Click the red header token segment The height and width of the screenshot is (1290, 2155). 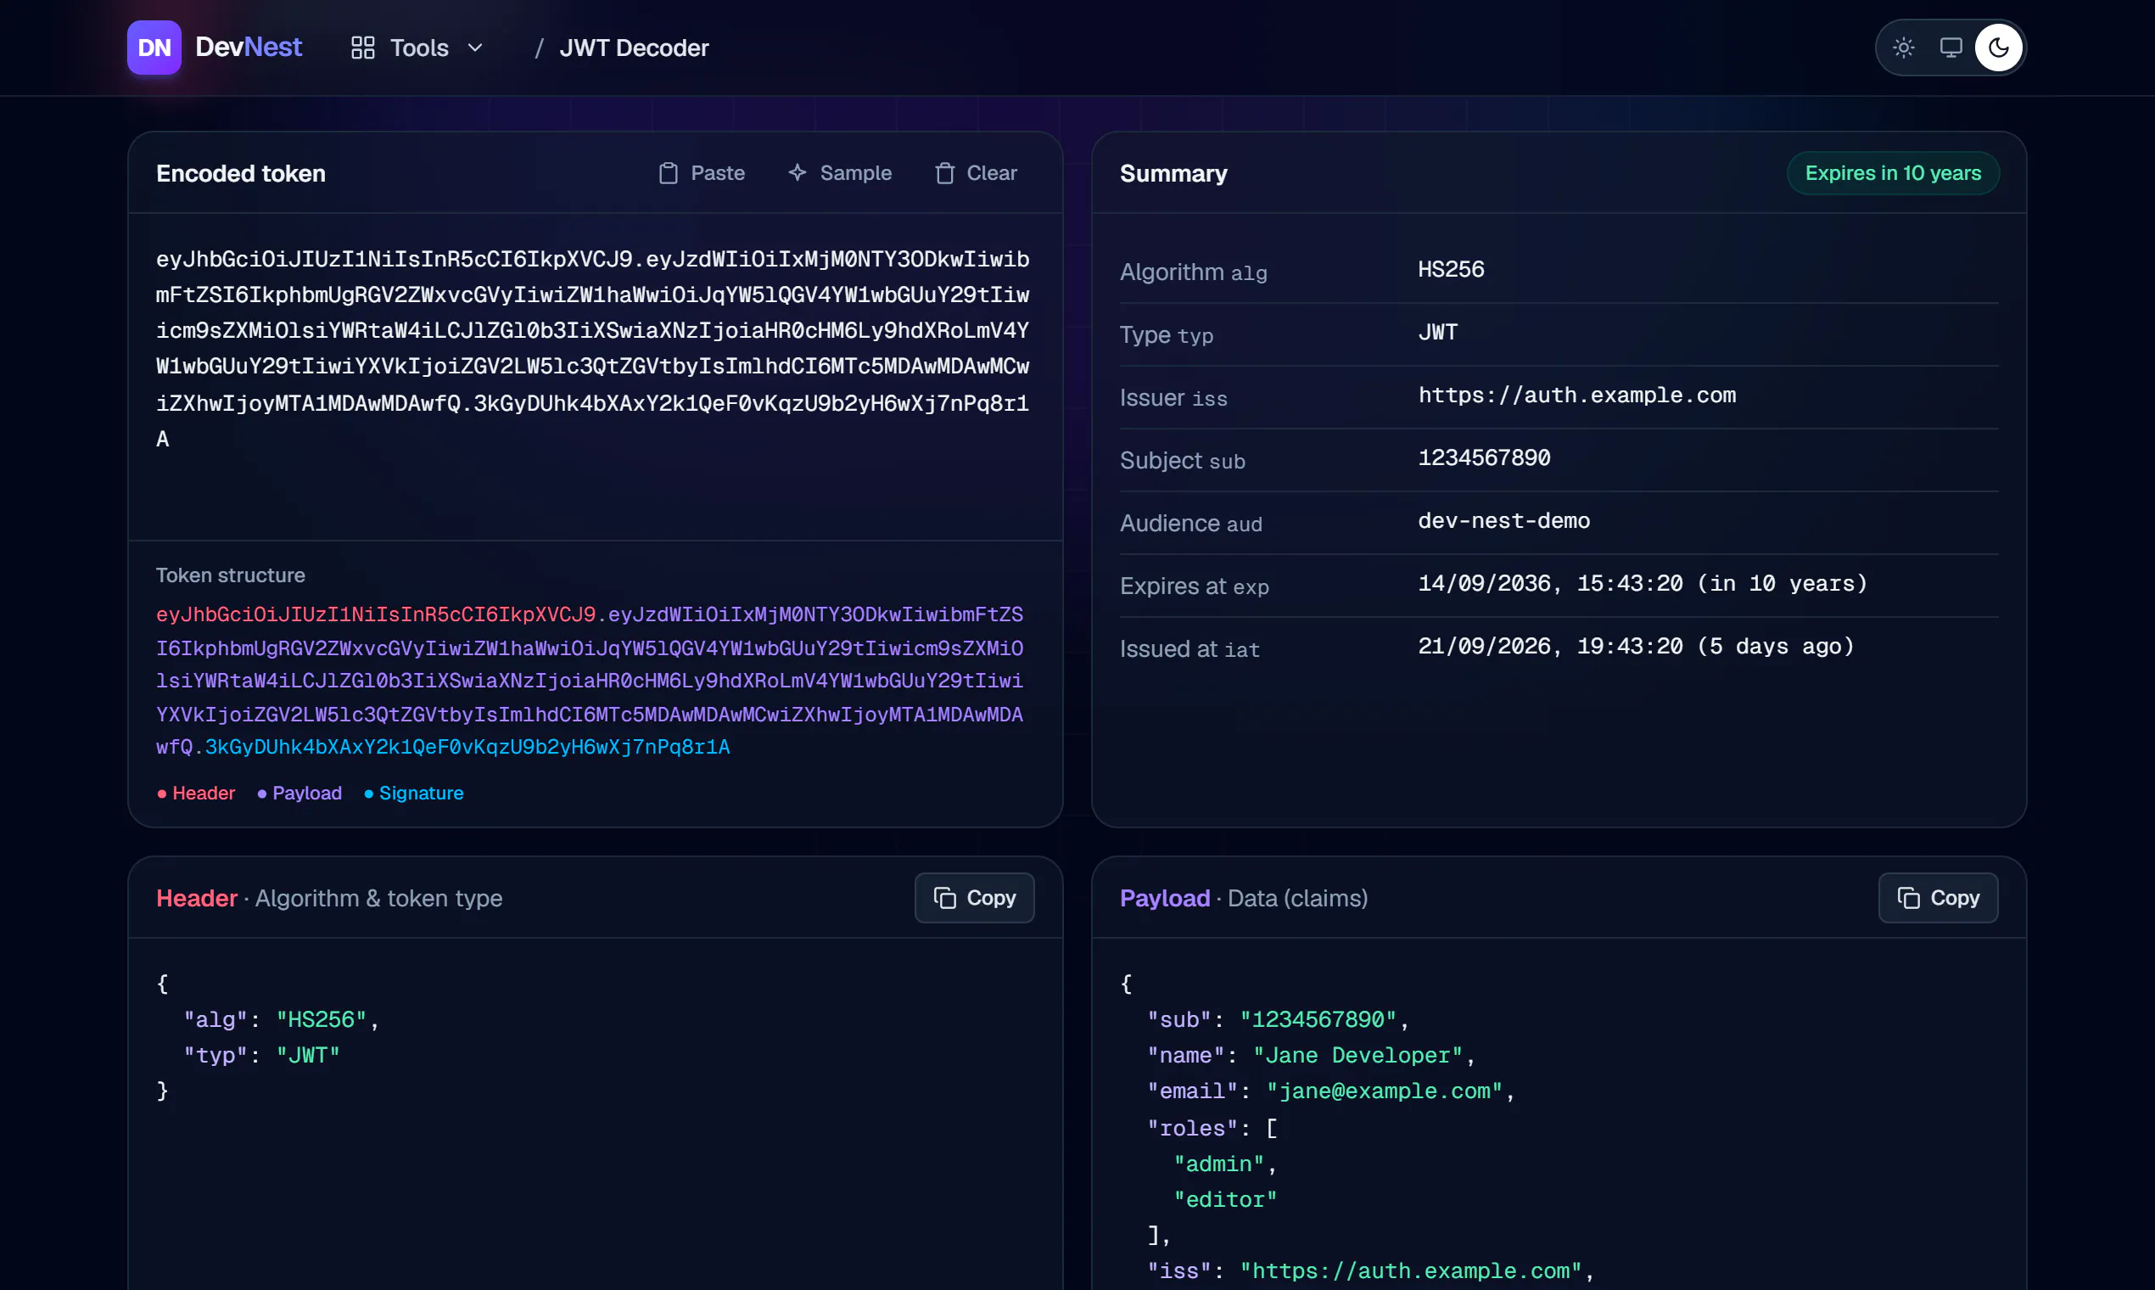coord(375,614)
